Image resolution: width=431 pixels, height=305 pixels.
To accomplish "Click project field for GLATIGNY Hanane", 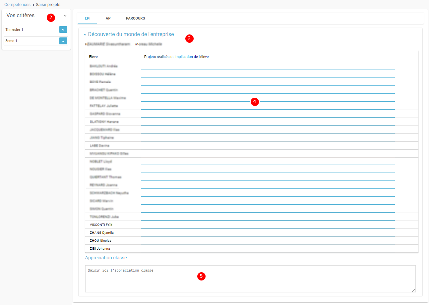I will click(268, 122).
